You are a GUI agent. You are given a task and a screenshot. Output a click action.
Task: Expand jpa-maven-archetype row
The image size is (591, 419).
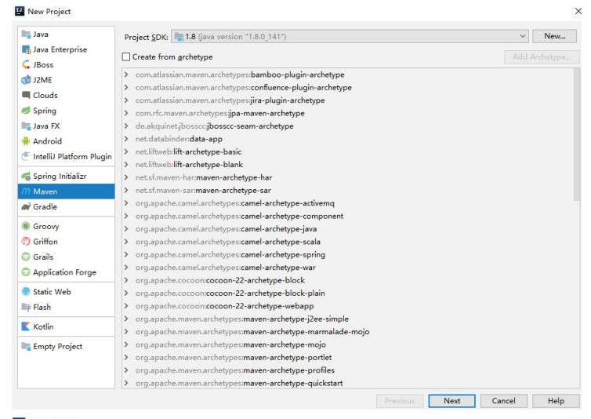(x=127, y=113)
